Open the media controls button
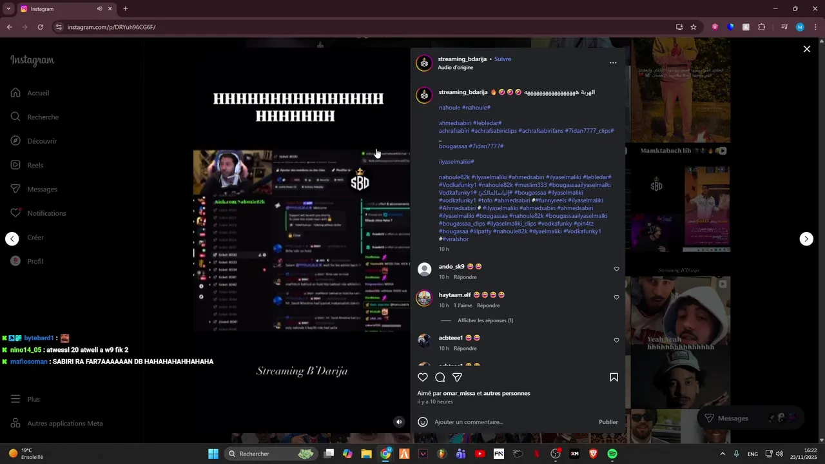This screenshot has height=464, width=825. tap(784, 27)
